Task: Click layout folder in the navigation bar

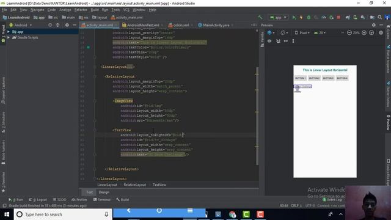Action: tap(100, 18)
